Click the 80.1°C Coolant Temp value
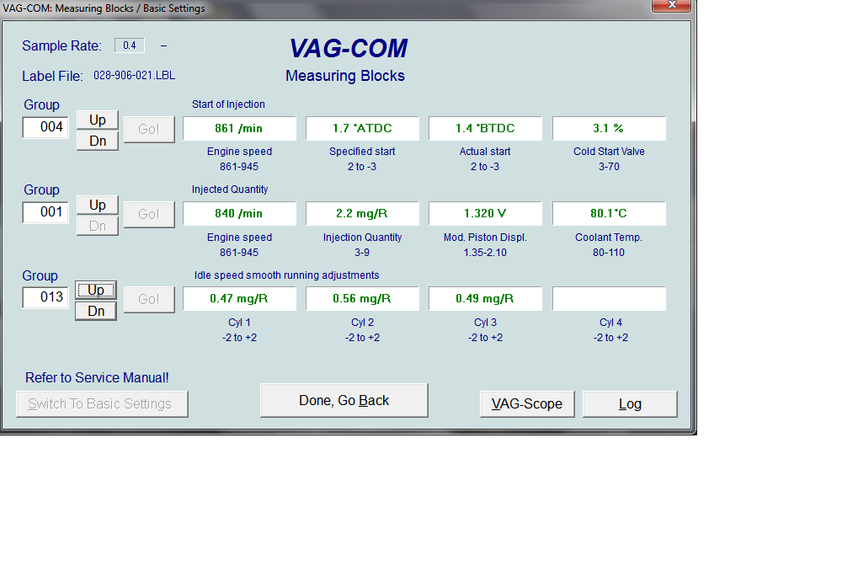 pyautogui.click(x=609, y=213)
